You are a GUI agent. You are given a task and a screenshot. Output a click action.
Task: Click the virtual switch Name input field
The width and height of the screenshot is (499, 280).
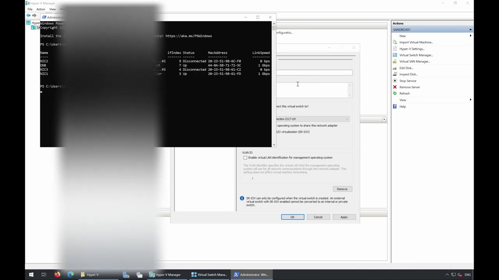coord(314,73)
